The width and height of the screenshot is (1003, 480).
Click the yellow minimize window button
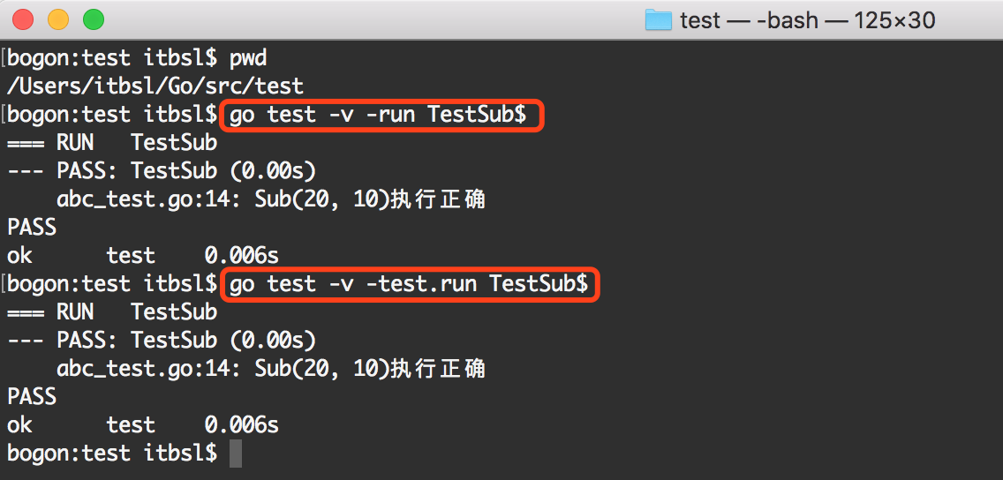click(x=58, y=19)
